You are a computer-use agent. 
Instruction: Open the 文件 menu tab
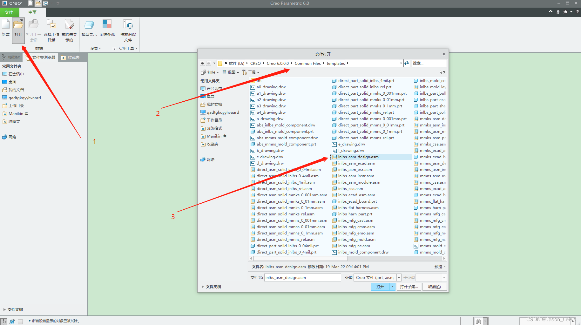(9, 12)
